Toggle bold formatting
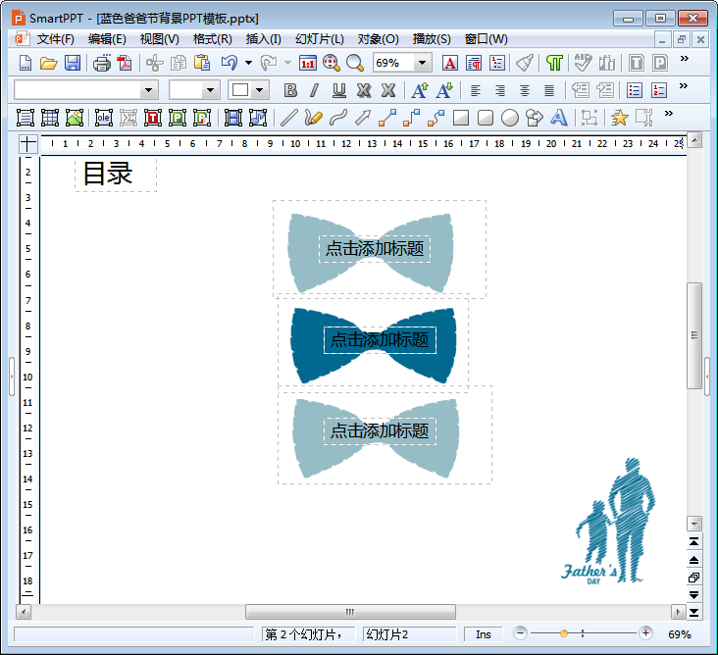Screen dimensions: 718x655 [290, 90]
